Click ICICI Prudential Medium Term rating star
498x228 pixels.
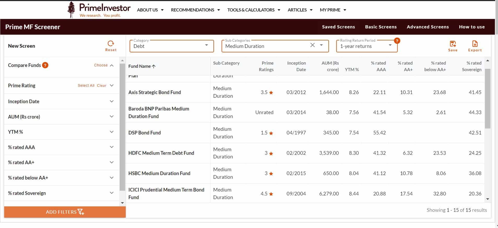(271, 194)
